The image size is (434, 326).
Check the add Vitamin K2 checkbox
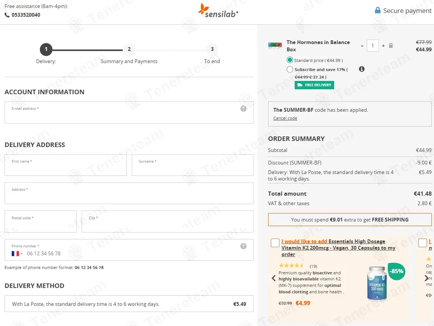point(275,243)
